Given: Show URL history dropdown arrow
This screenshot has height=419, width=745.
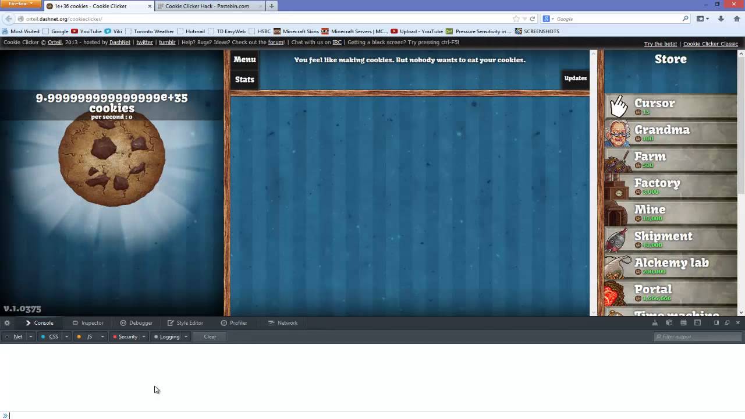Looking at the screenshot, I should [524, 19].
